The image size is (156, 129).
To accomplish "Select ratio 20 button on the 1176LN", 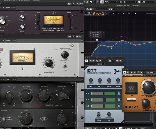I will coord(38,16).
